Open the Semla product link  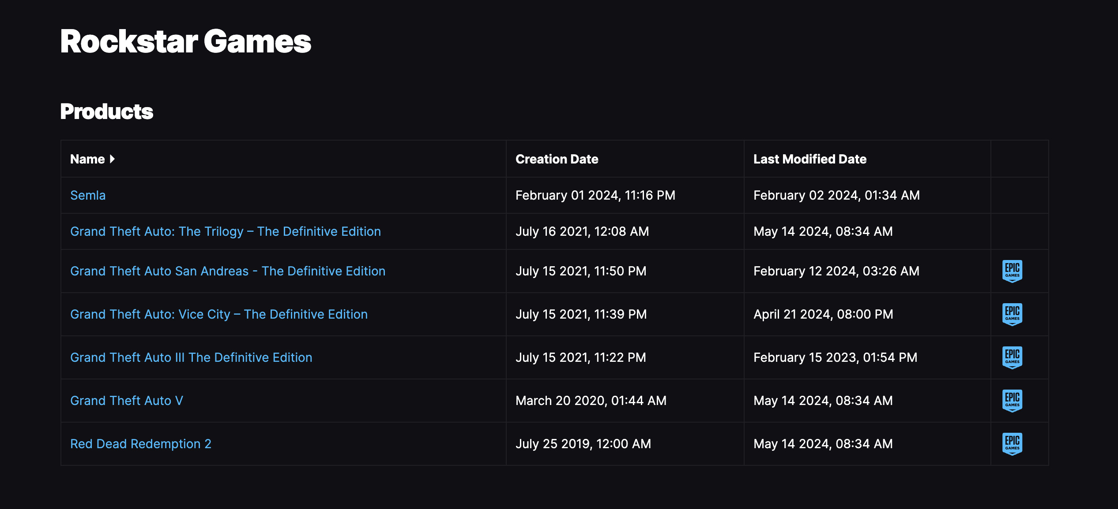[x=88, y=195]
